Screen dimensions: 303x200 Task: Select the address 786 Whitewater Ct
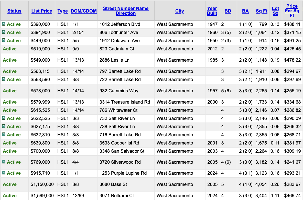[118, 110]
